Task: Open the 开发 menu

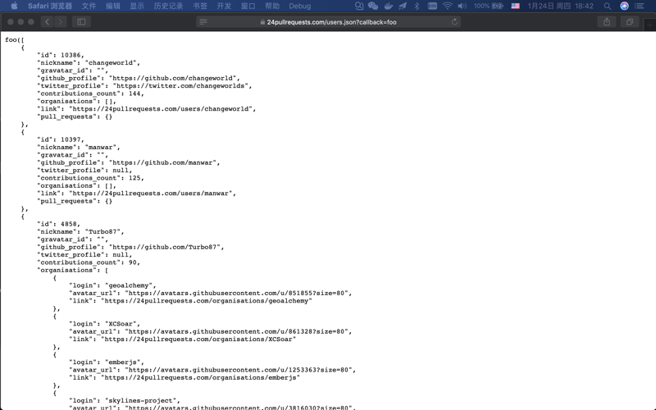Action: [x=224, y=6]
